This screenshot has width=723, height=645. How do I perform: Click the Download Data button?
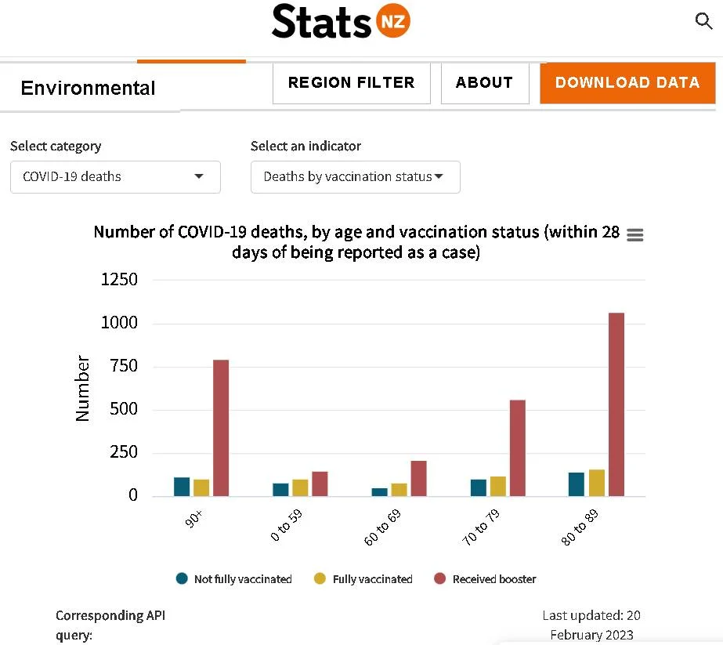627,83
